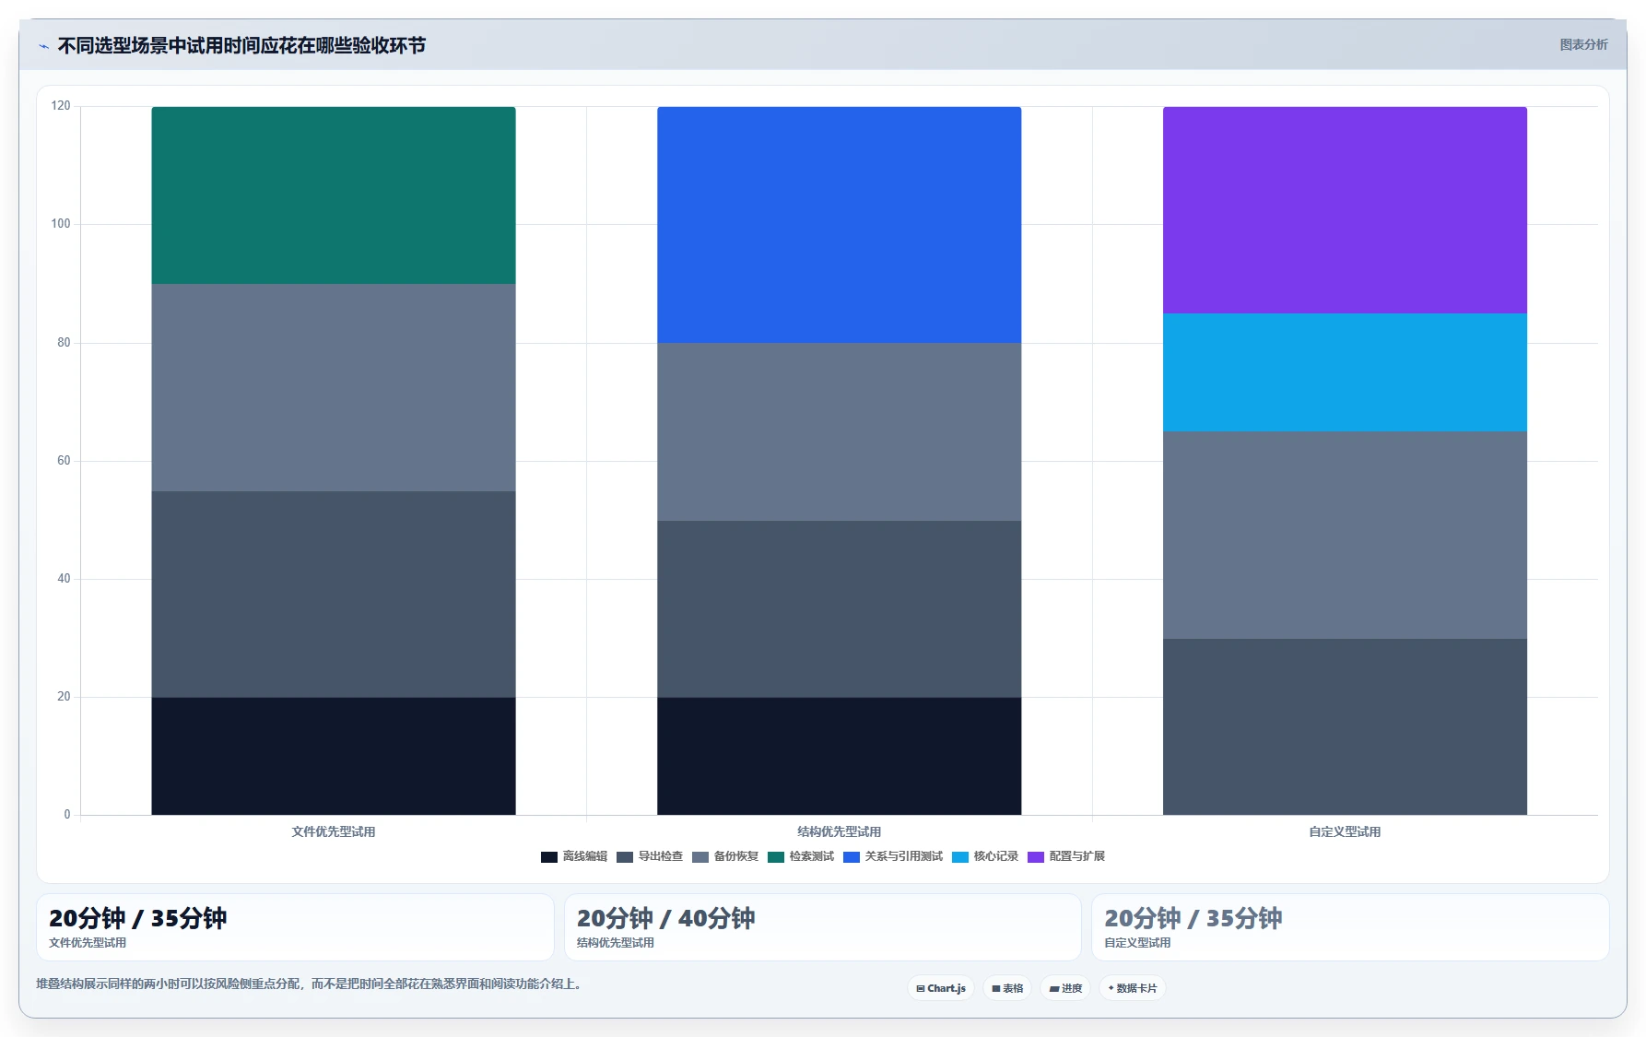Toggle the 备份恢复 legend series
The width and height of the screenshot is (1646, 1037).
725,856
